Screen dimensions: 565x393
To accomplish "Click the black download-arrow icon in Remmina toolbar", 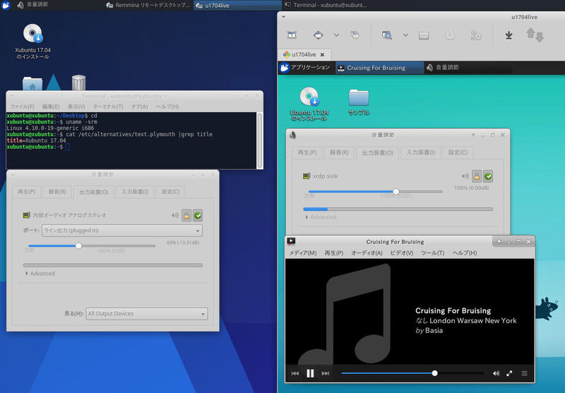I will pyautogui.click(x=509, y=35).
